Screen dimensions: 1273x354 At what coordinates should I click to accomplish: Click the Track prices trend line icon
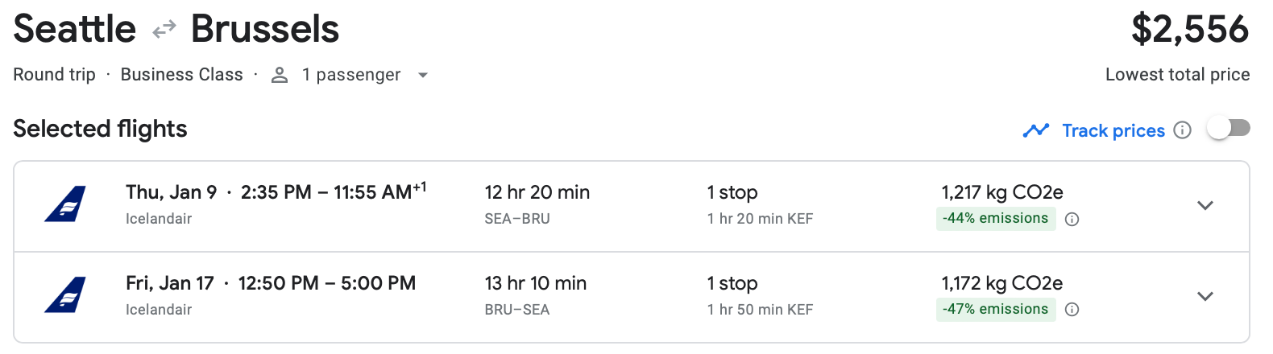pos(1035,130)
